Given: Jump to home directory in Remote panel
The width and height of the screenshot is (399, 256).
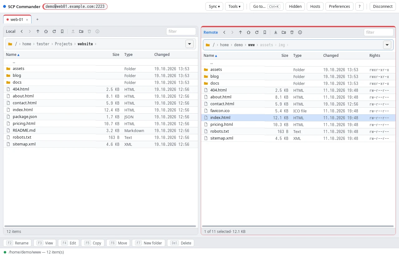Looking at the screenshot, I should (248, 32).
